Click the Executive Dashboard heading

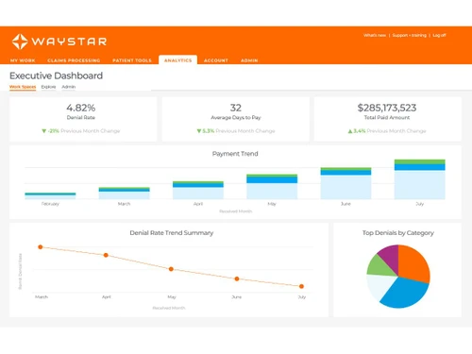tap(56, 76)
